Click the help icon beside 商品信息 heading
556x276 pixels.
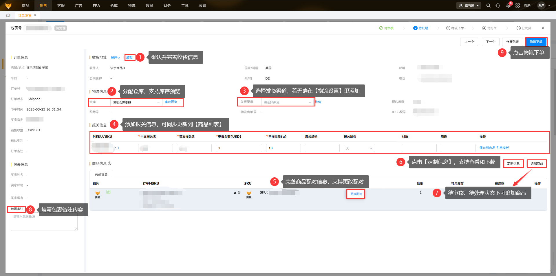click(x=110, y=163)
